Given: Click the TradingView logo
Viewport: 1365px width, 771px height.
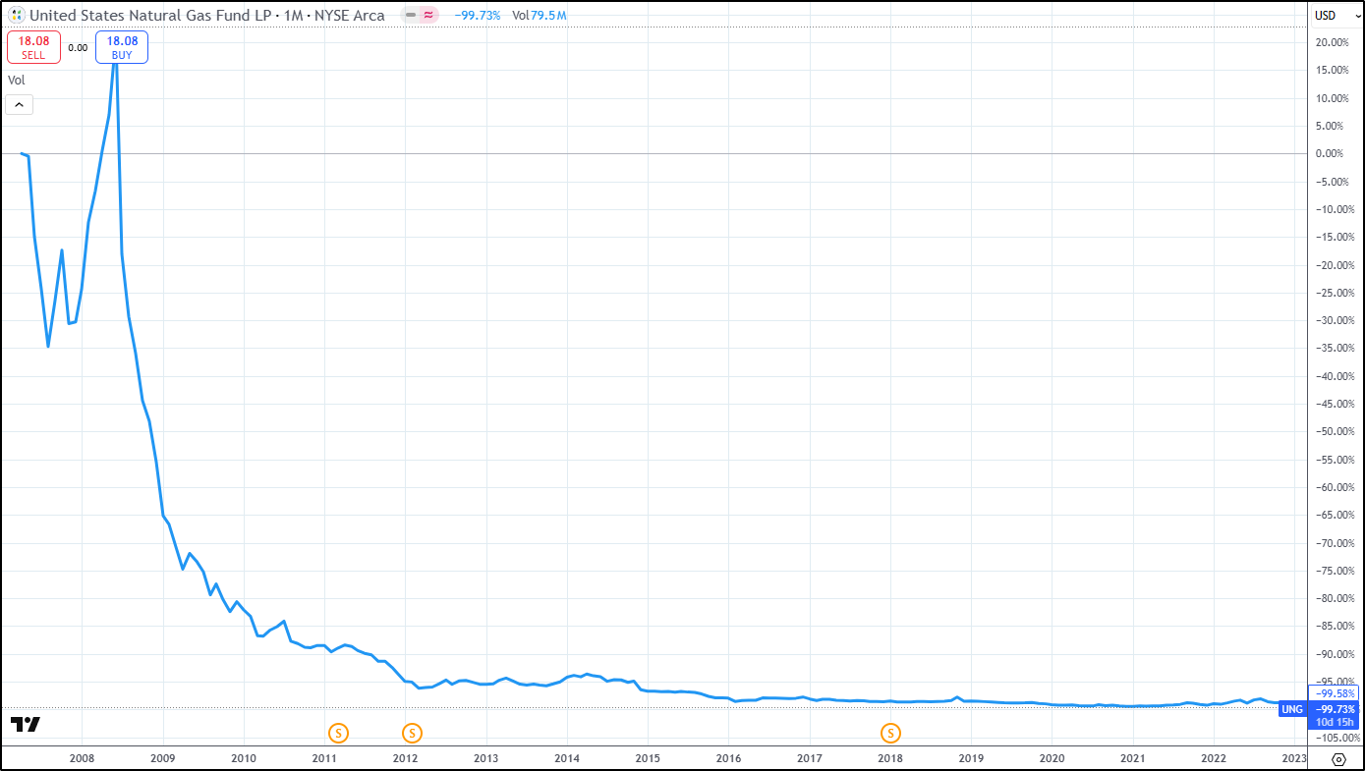Looking at the screenshot, I should (x=26, y=725).
